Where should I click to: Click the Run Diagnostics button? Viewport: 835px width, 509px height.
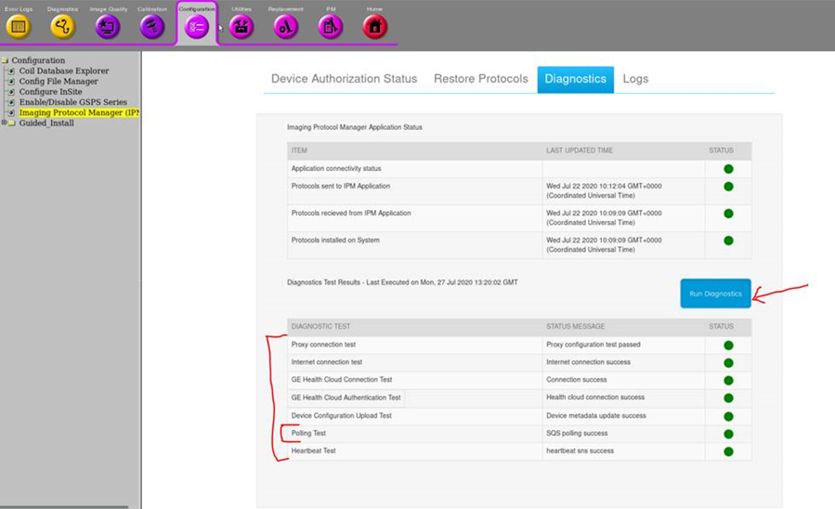pos(715,294)
